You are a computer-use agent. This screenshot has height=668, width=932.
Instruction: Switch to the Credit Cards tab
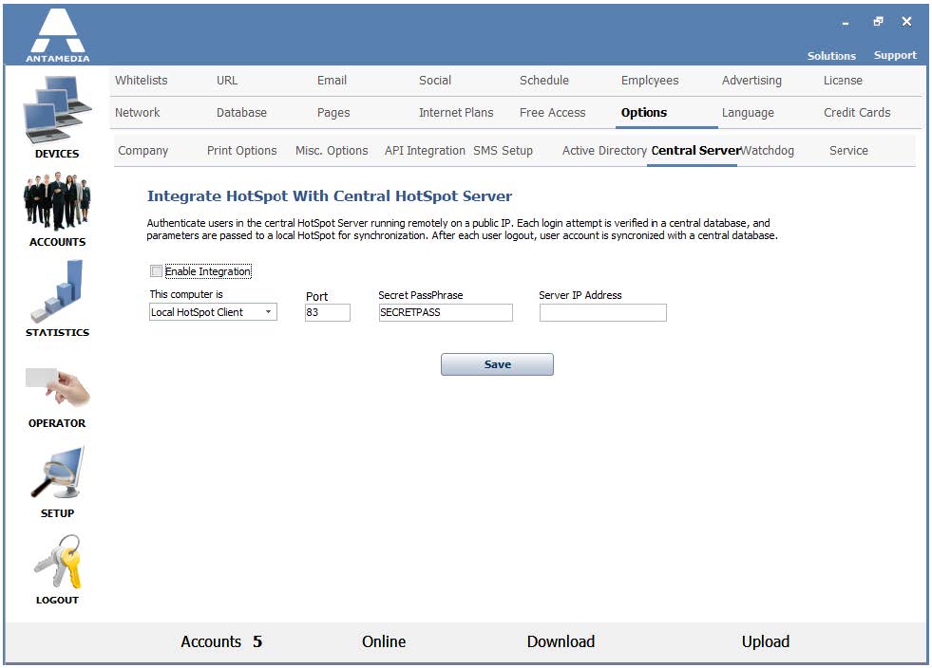pos(857,112)
